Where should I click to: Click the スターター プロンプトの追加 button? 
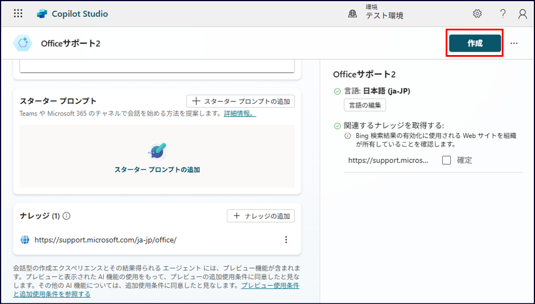(241, 101)
